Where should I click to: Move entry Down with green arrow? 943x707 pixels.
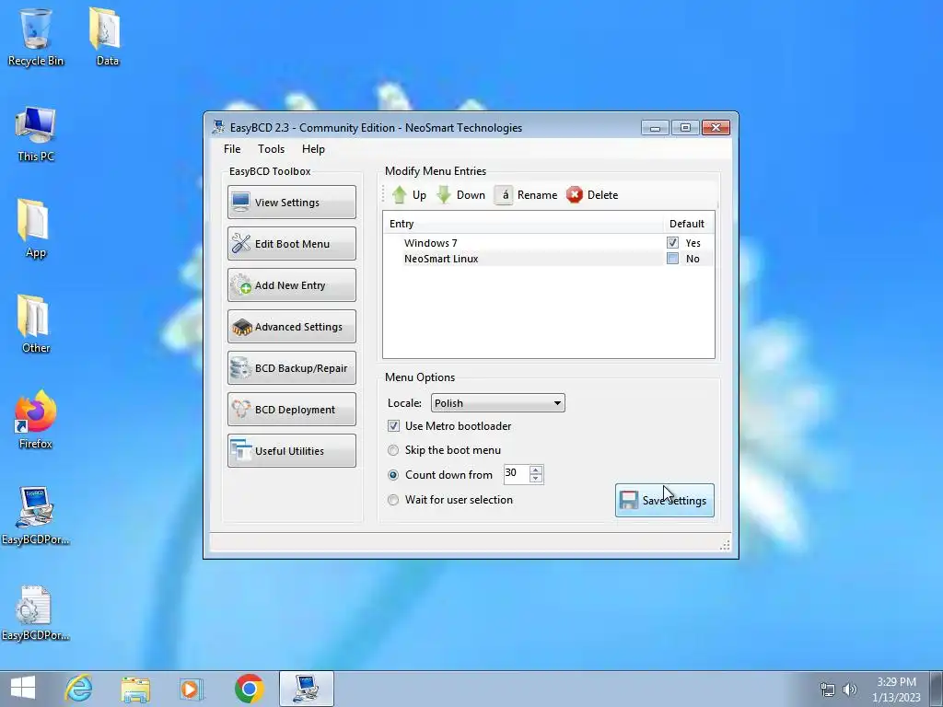tap(460, 195)
